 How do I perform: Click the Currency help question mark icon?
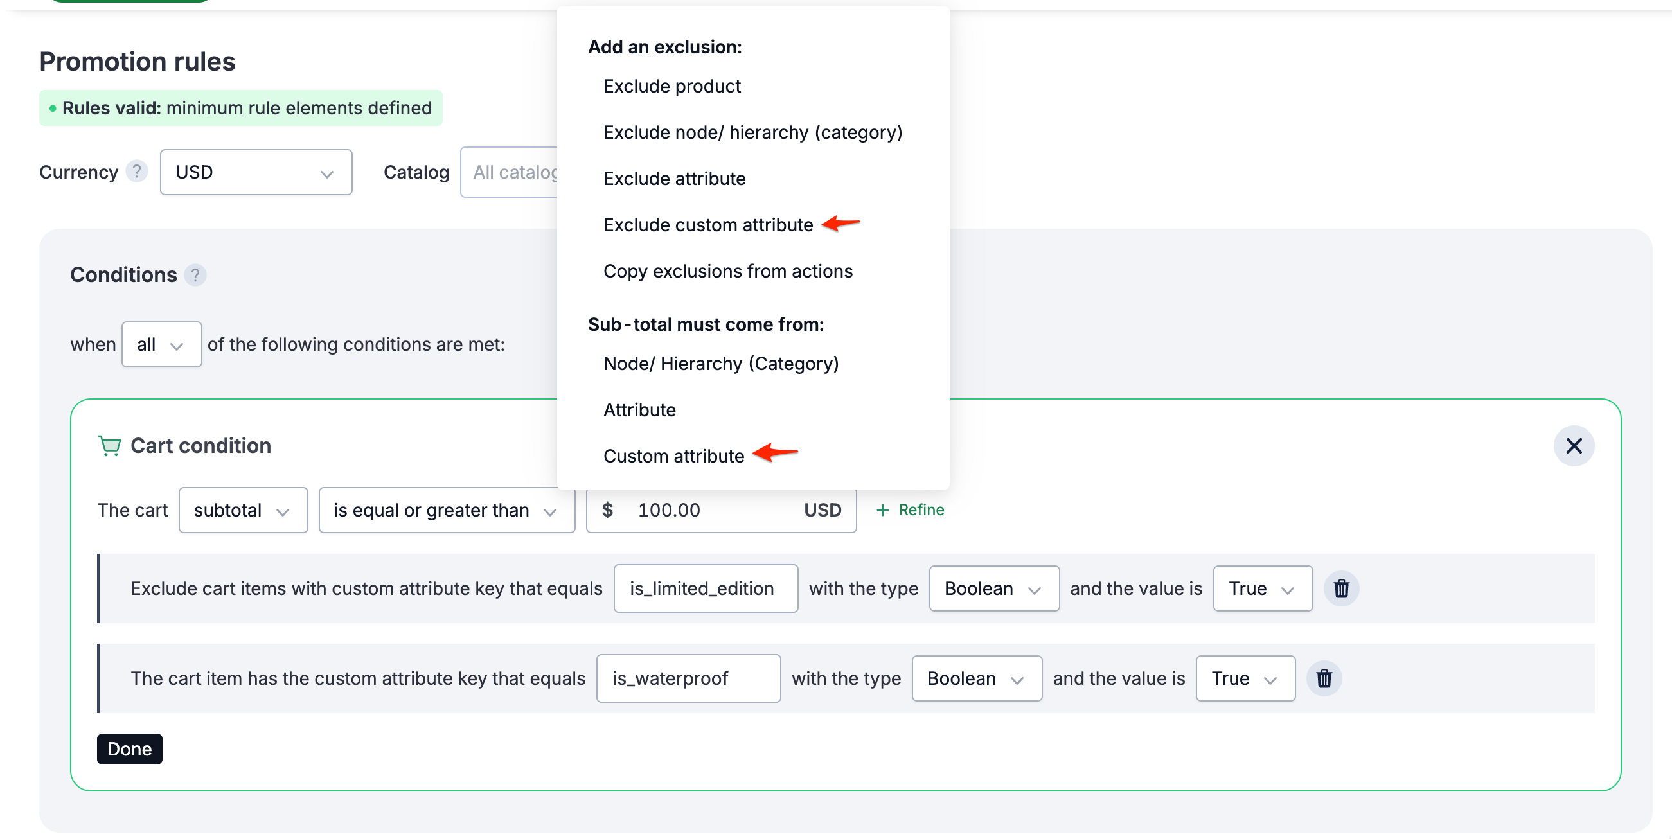coord(137,172)
